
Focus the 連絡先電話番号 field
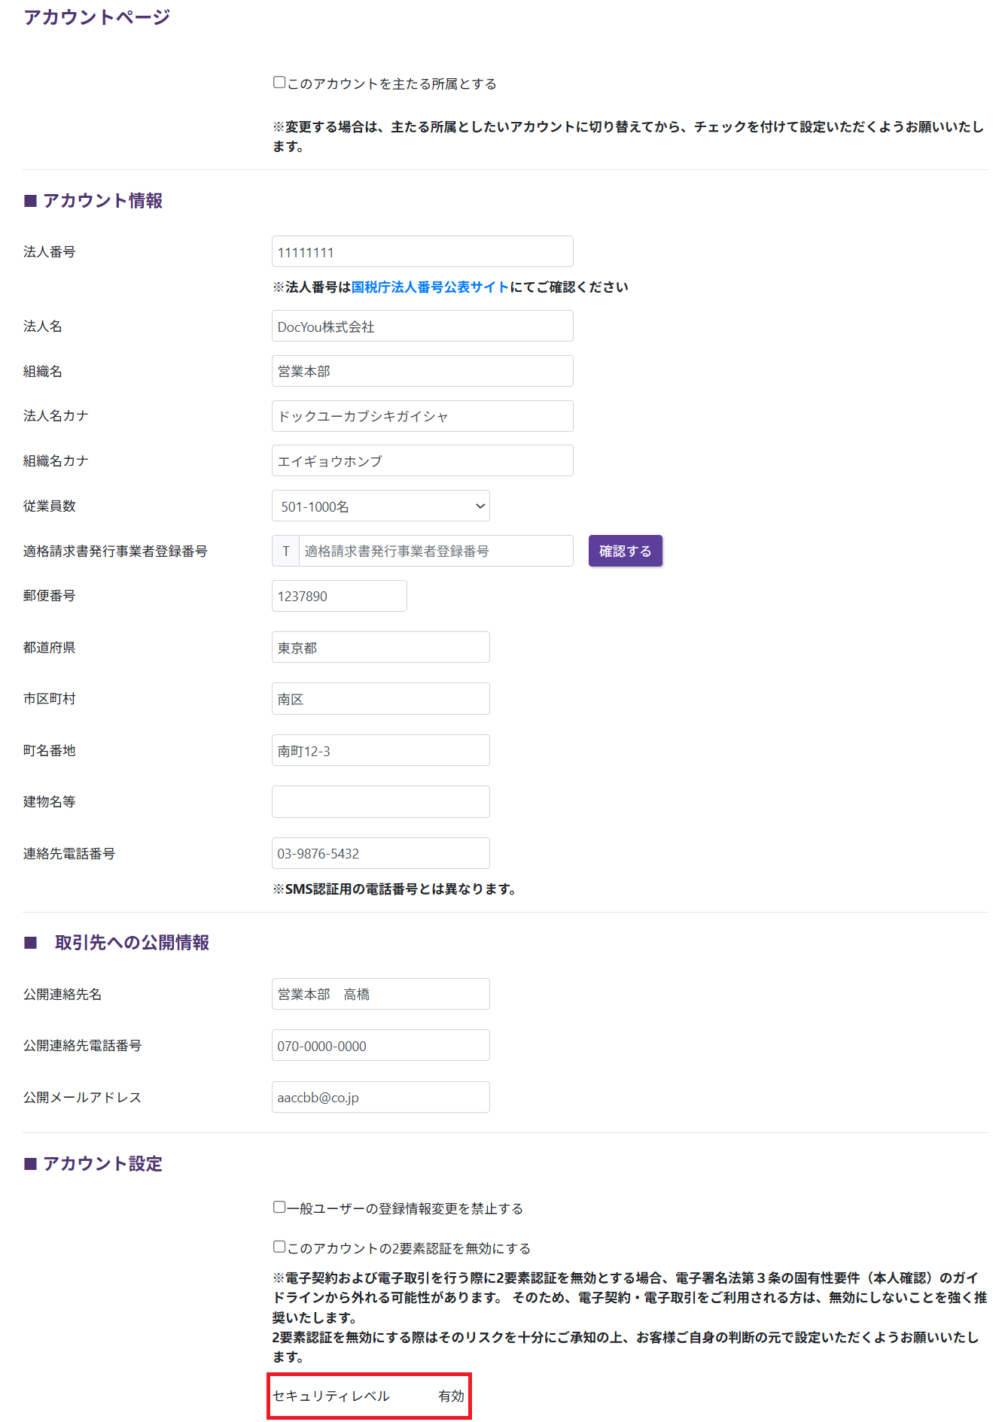point(380,854)
